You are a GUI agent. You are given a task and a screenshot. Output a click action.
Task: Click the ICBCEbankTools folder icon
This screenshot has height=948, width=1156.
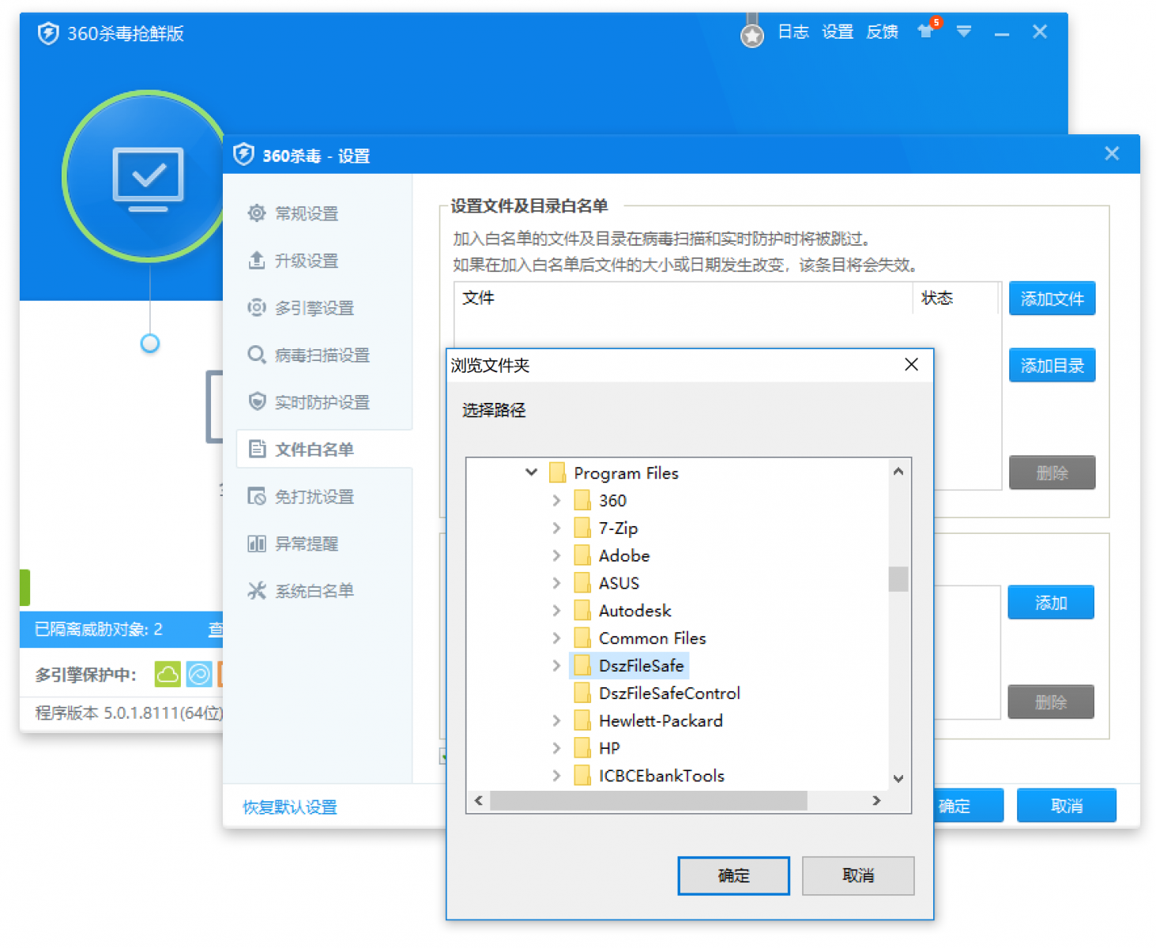click(x=582, y=776)
